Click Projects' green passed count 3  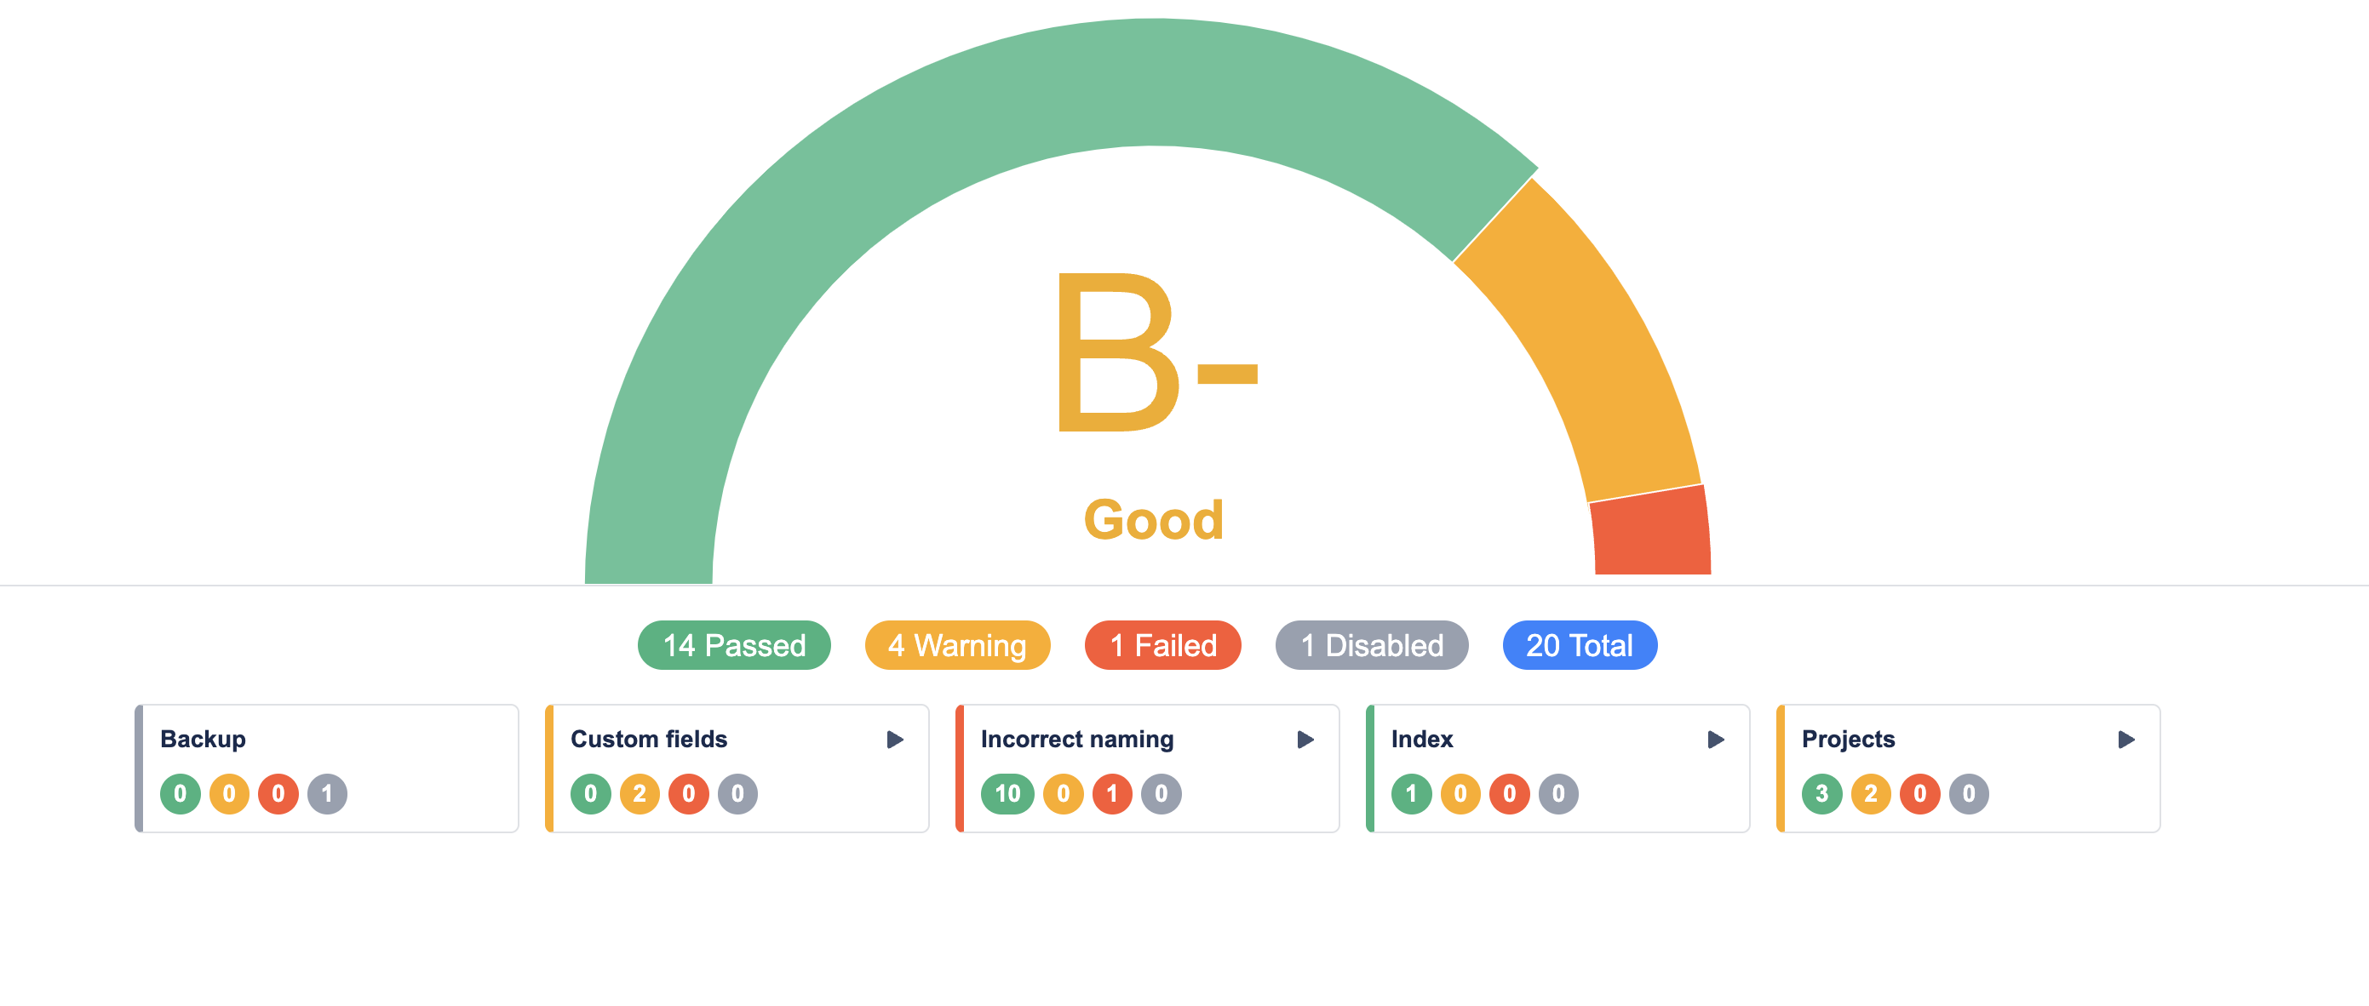pyautogui.click(x=1821, y=793)
